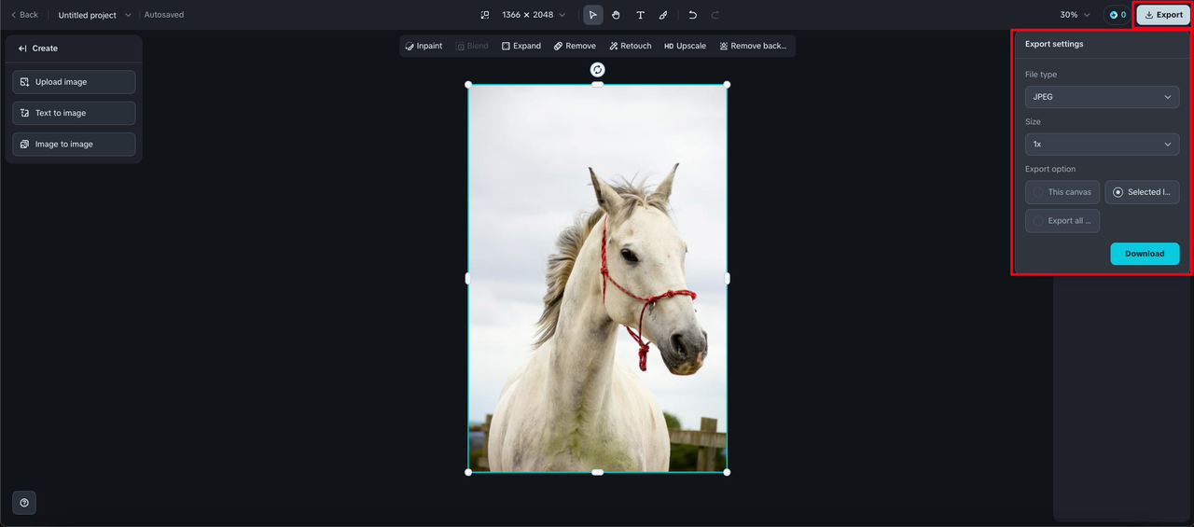Screen dimensions: 1194x527
Task: Click the Blend tool
Action: tap(472, 46)
